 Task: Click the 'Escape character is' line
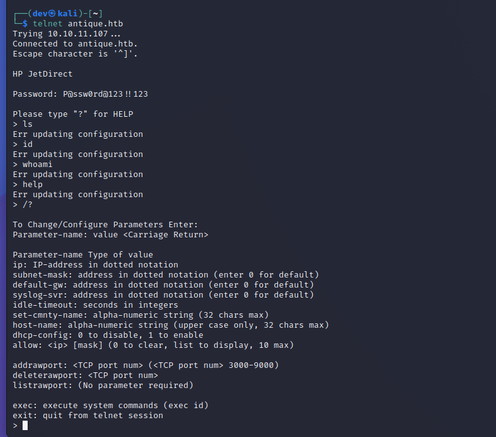[75, 54]
